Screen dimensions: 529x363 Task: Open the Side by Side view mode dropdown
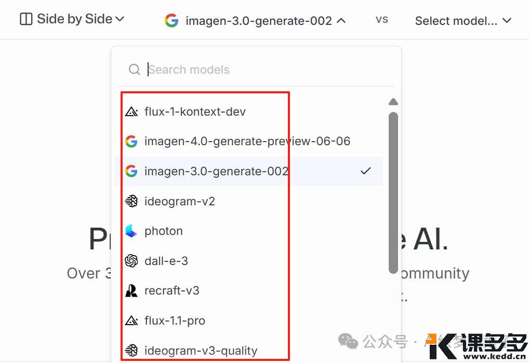click(x=72, y=19)
